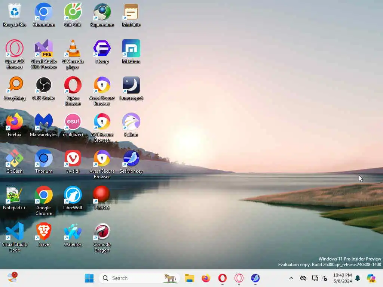Open Visual Studio 2022 Preview shortcut
383x287 pixels.
click(44, 55)
